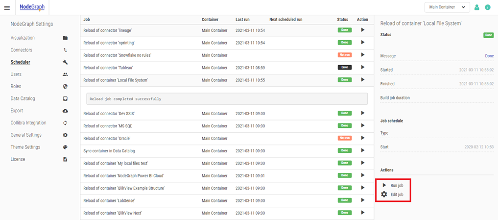Image resolution: width=498 pixels, height=220 pixels.
Task: Click play icon for 'Tableau' connector job
Action: [362, 67]
